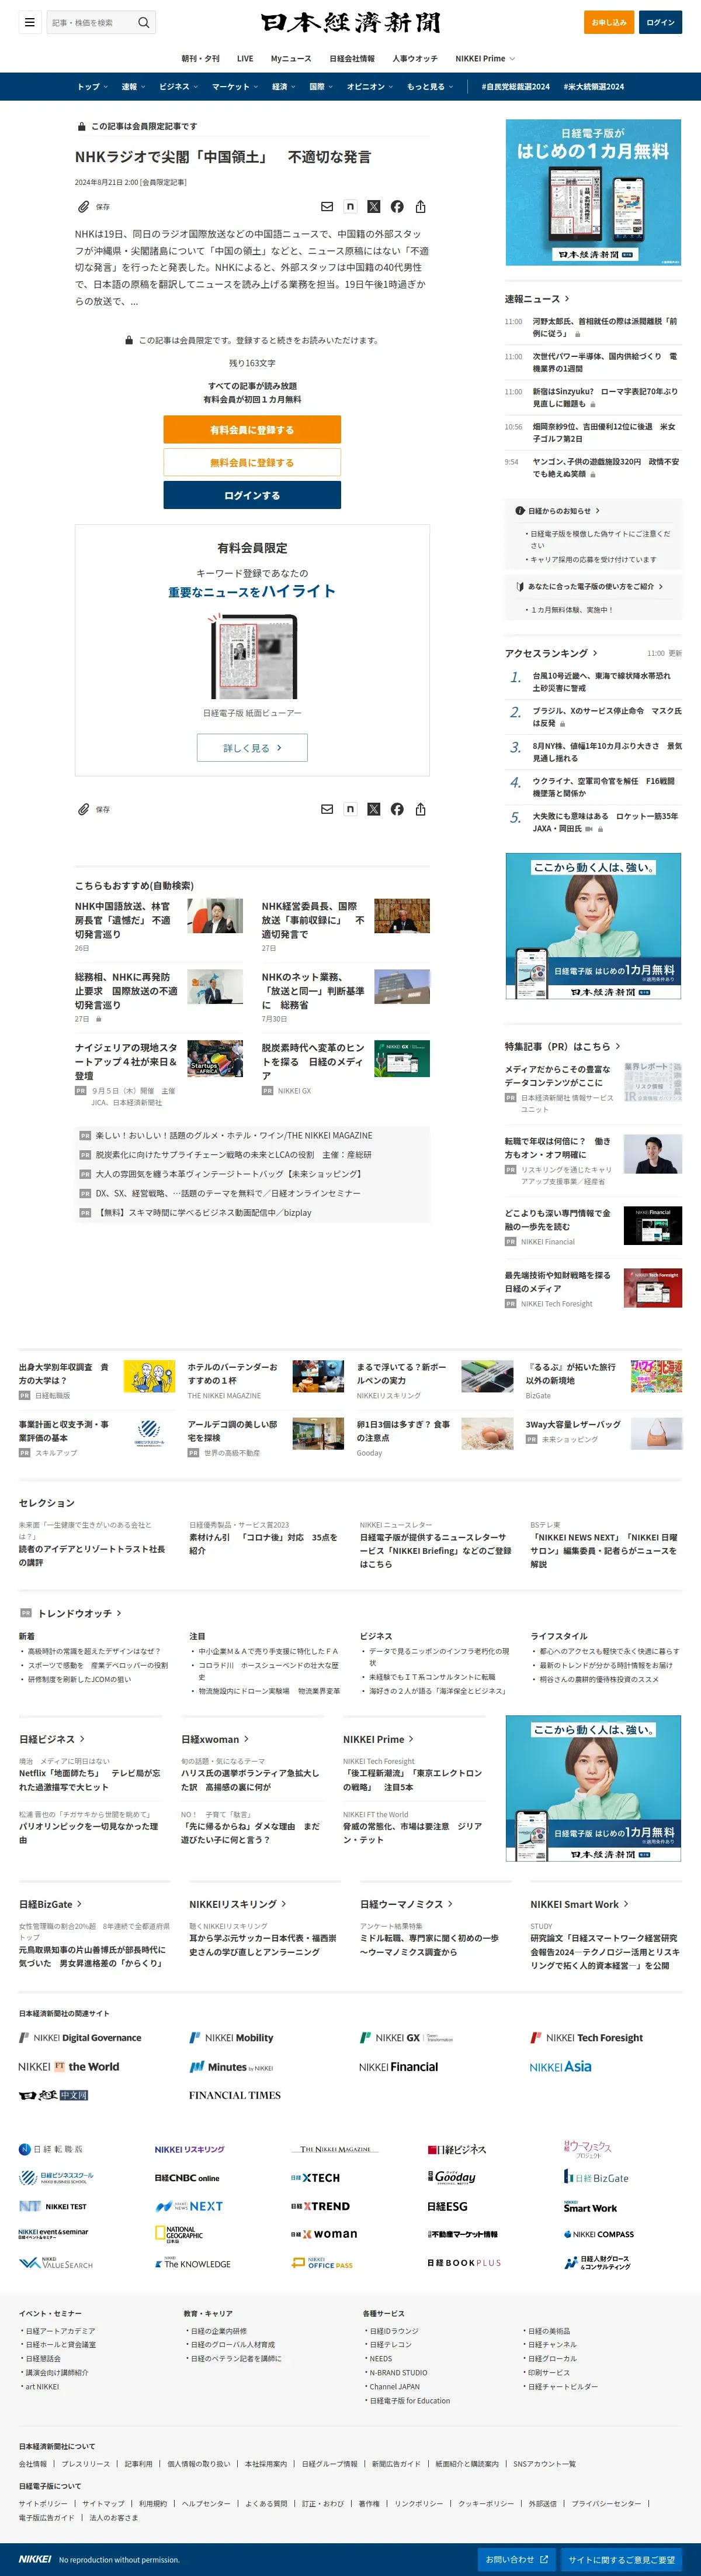Viewport: 701px width, 2576px height.
Task: Share on note icon below article
Action: tap(350, 809)
